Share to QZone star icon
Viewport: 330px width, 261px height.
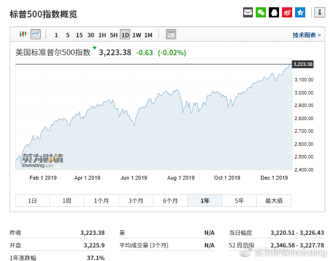[x=300, y=13]
